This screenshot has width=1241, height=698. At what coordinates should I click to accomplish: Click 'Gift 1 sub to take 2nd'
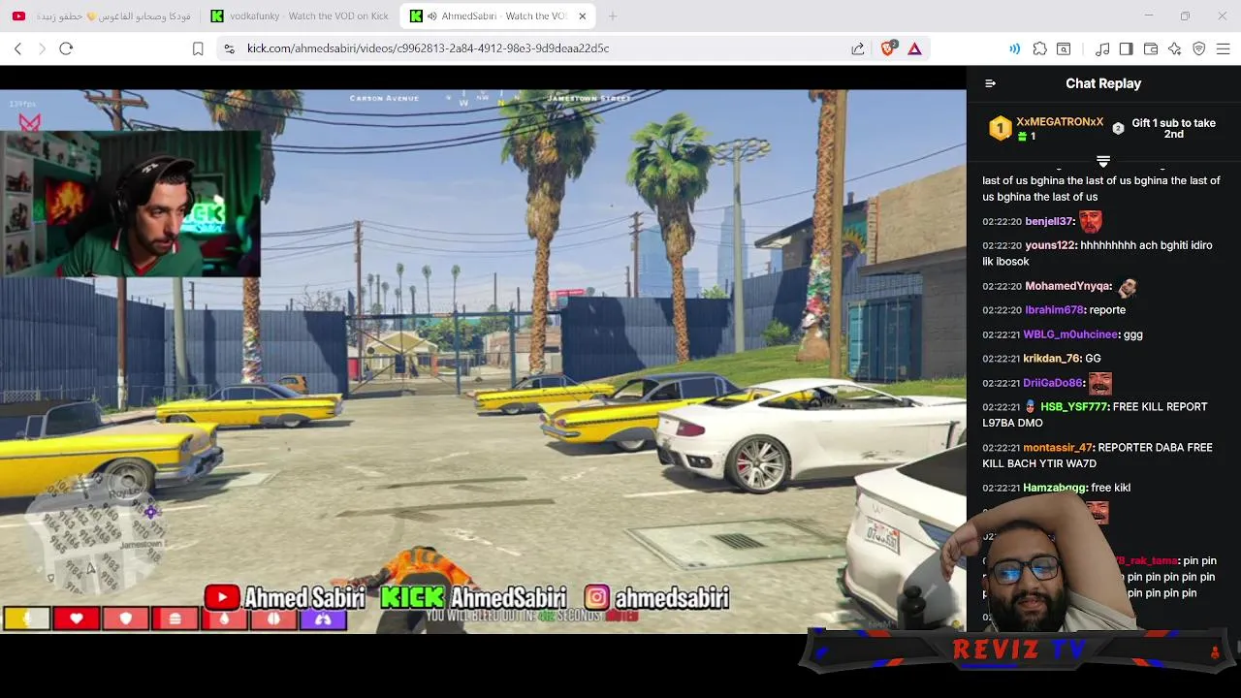pyautogui.click(x=1173, y=128)
